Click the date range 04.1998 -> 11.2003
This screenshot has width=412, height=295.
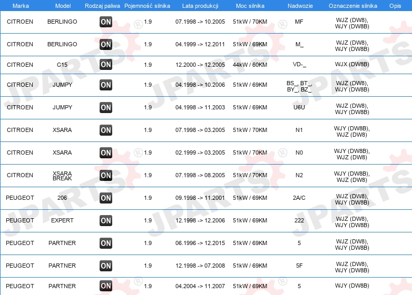(200, 107)
